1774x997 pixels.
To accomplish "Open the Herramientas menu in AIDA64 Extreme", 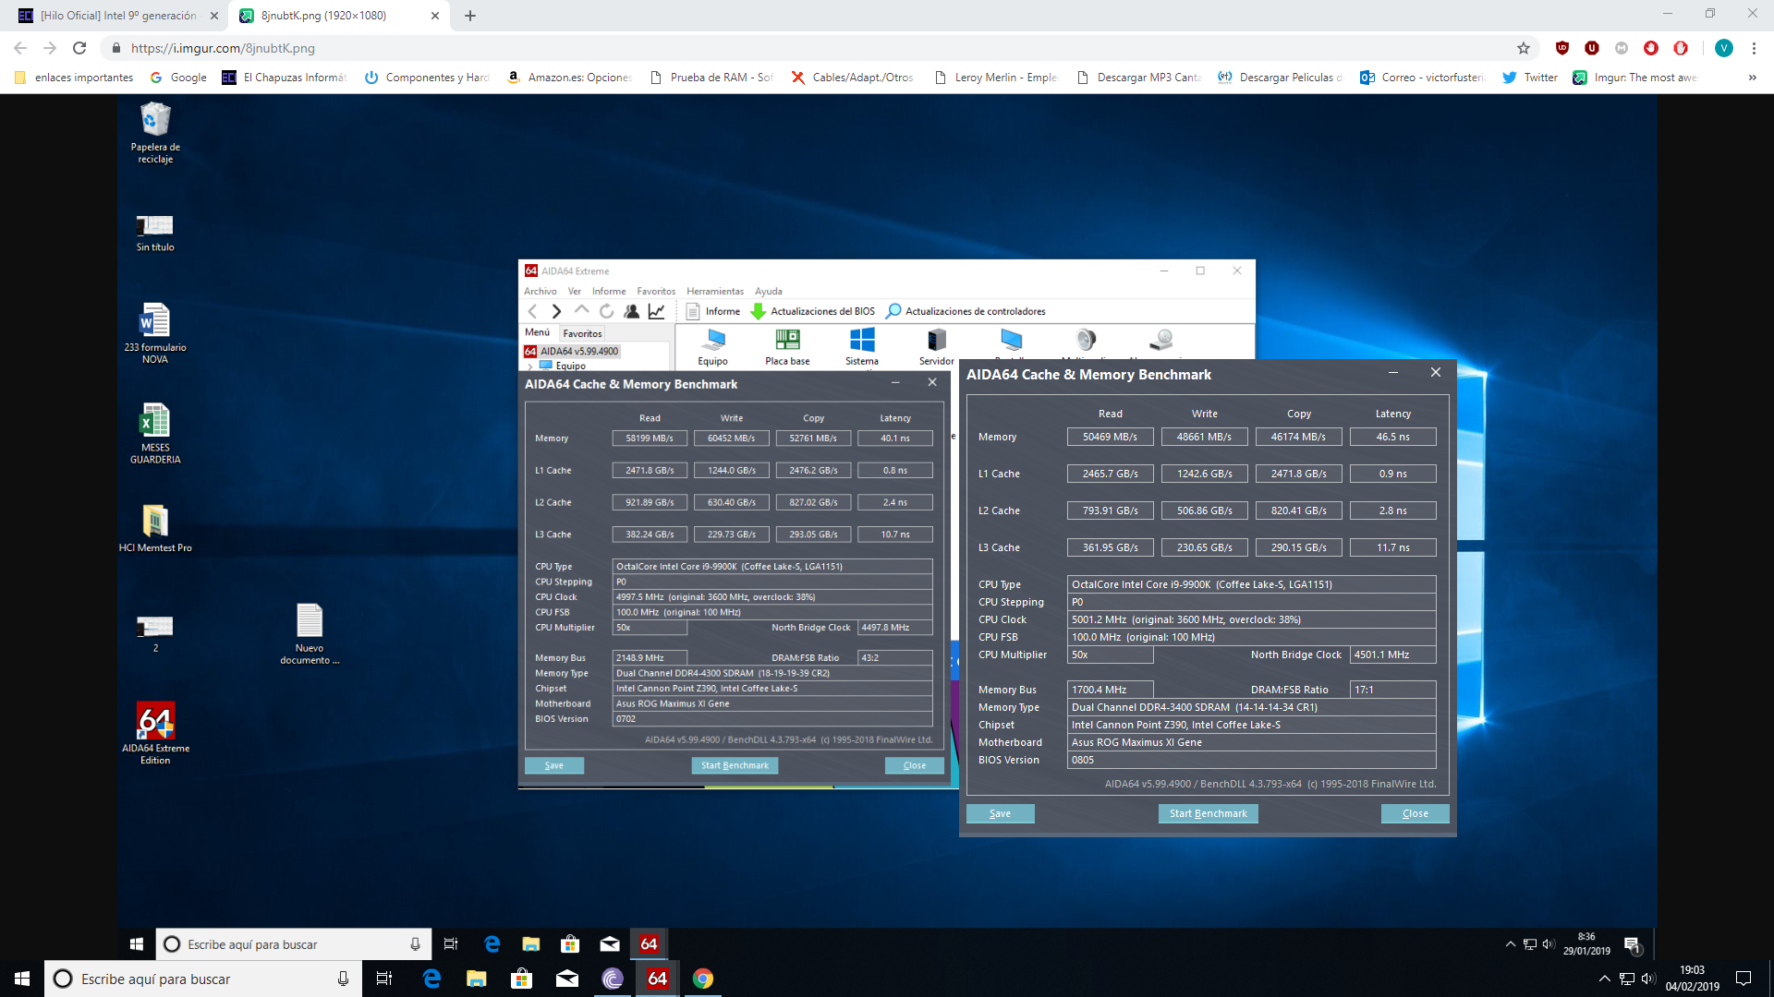I will pos(714,291).
